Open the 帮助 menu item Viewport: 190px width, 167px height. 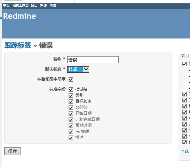pos(52,6)
